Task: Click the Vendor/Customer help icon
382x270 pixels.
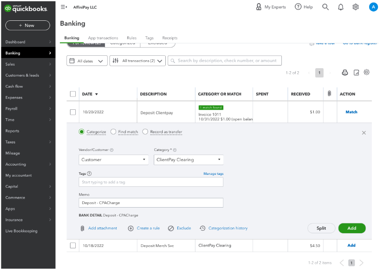Action: click(112, 150)
